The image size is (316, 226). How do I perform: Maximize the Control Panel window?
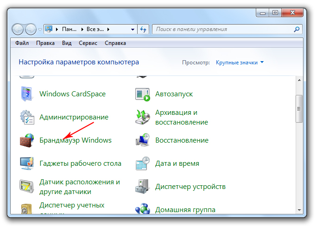275,13
